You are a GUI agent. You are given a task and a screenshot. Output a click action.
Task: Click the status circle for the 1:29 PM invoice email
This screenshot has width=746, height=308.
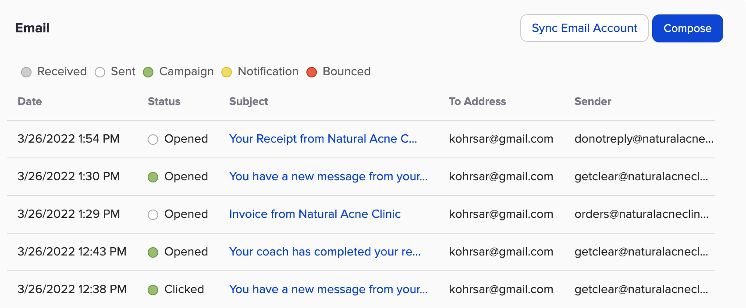(153, 215)
